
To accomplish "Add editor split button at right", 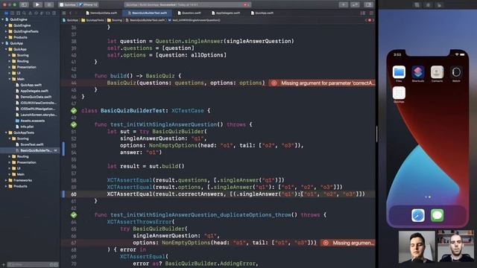I will click(371, 13).
